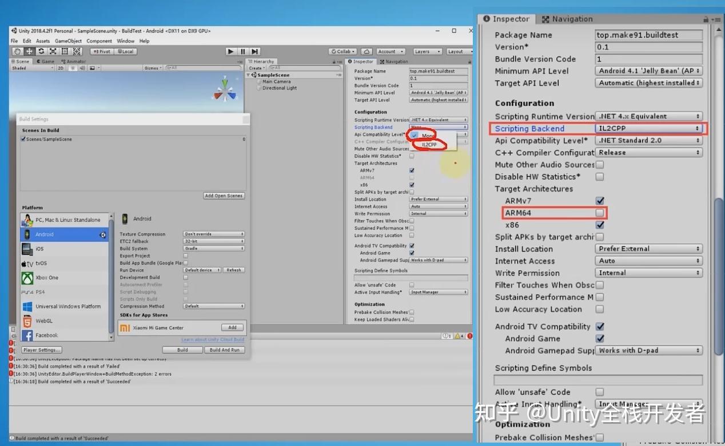
Task: Uncheck Android TV Compatibility in zoomed panel
Action: [600, 326]
